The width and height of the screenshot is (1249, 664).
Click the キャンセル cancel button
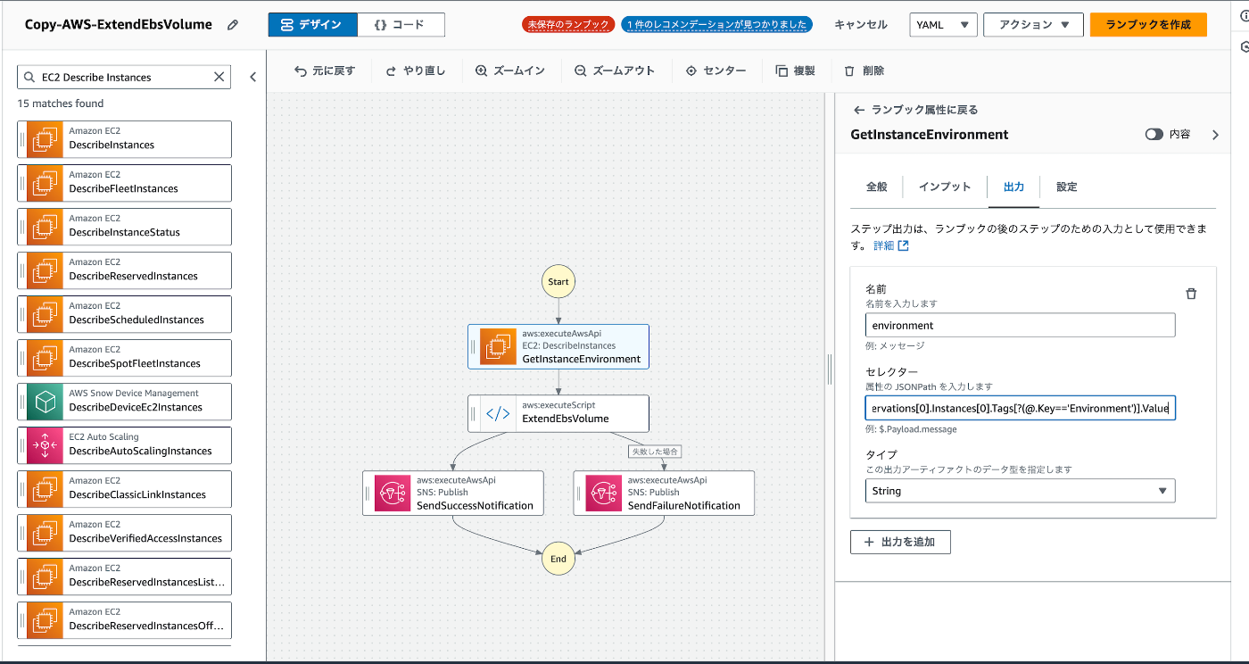861,25
